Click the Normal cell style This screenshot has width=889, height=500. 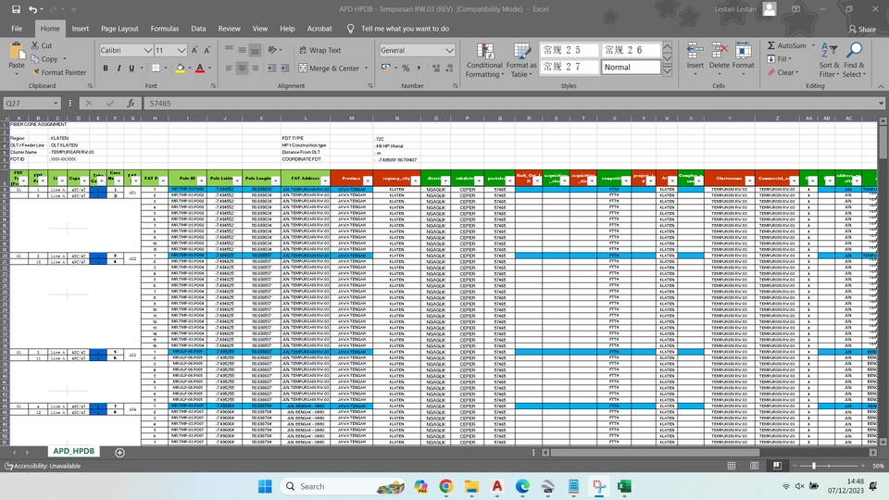(631, 67)
